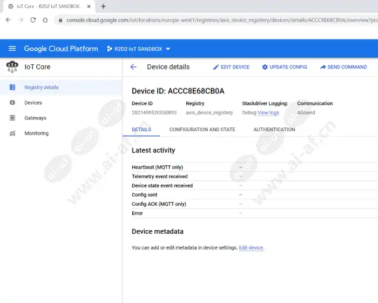Click the IoT Core cloud icon

tap(12, 67)
